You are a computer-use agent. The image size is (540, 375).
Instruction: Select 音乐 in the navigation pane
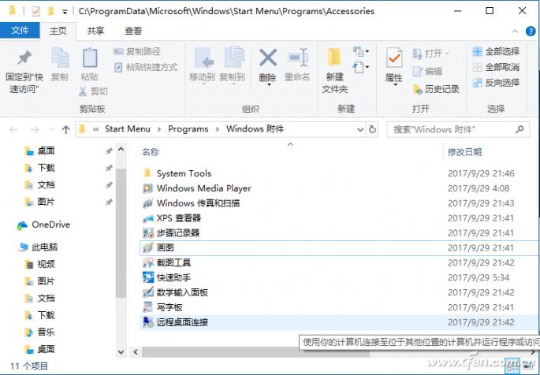point(39,332)
